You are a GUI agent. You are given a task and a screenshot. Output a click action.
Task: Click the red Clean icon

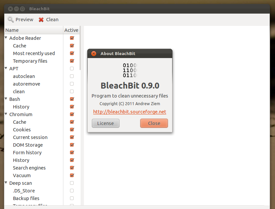point(40,20)
